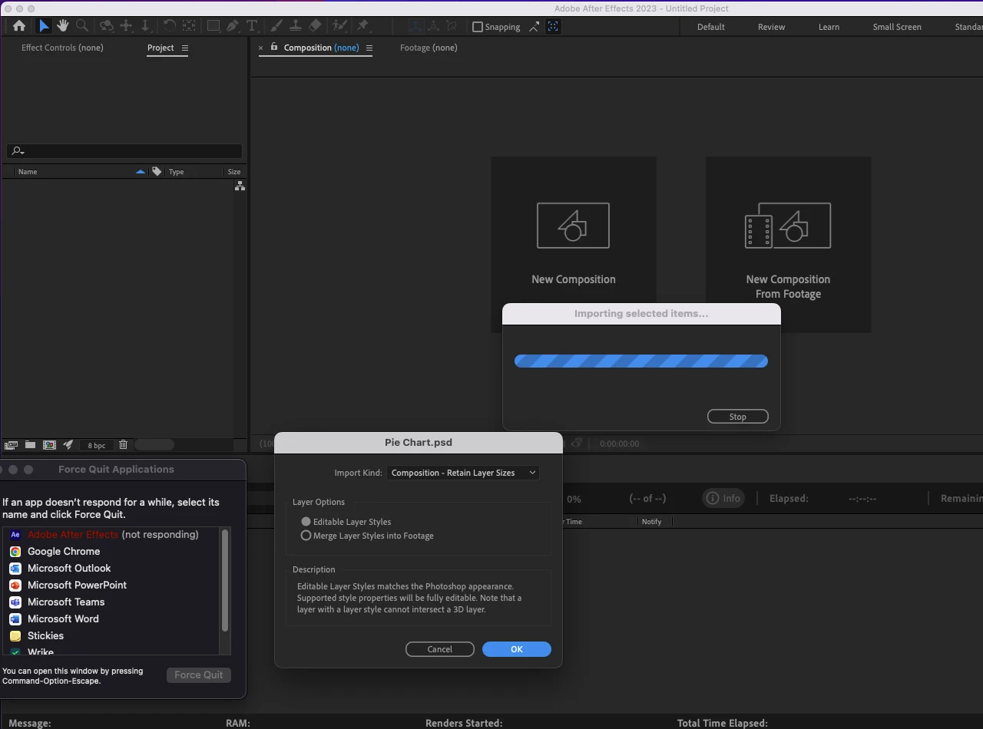Click the trash delete icon in Project panel
Image resolution: width=983 pixels, height=729 pixels.
pyautogui.click(x=124, y=445)
